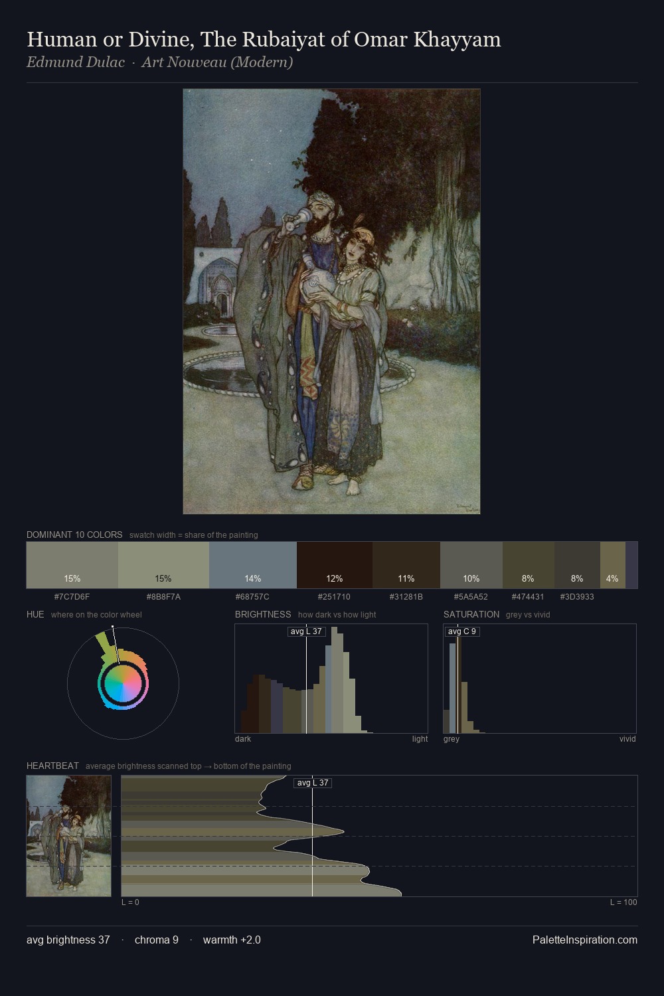Click the 'L = 0' axis label
Image resolution: width=664 pixels, height=996 pixels.
tap(130, 902)
